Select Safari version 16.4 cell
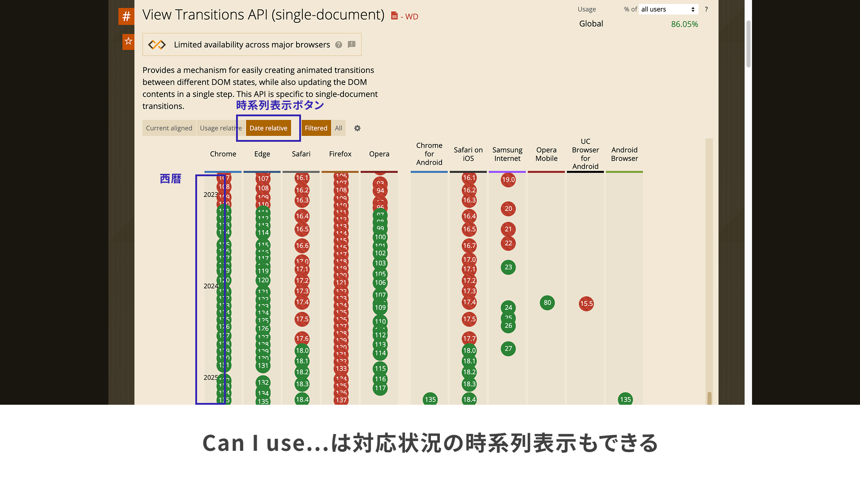 (x=302, y=216)
